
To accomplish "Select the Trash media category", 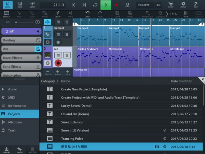I will click(x=19, y=130).
